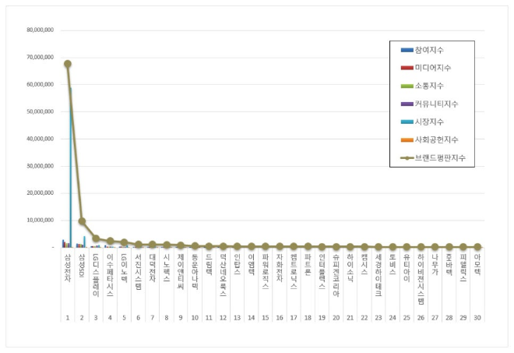Click rank number 30 on the x-axis
The width and height of the screenshot is (514, 353).
(x=477, y=318)
